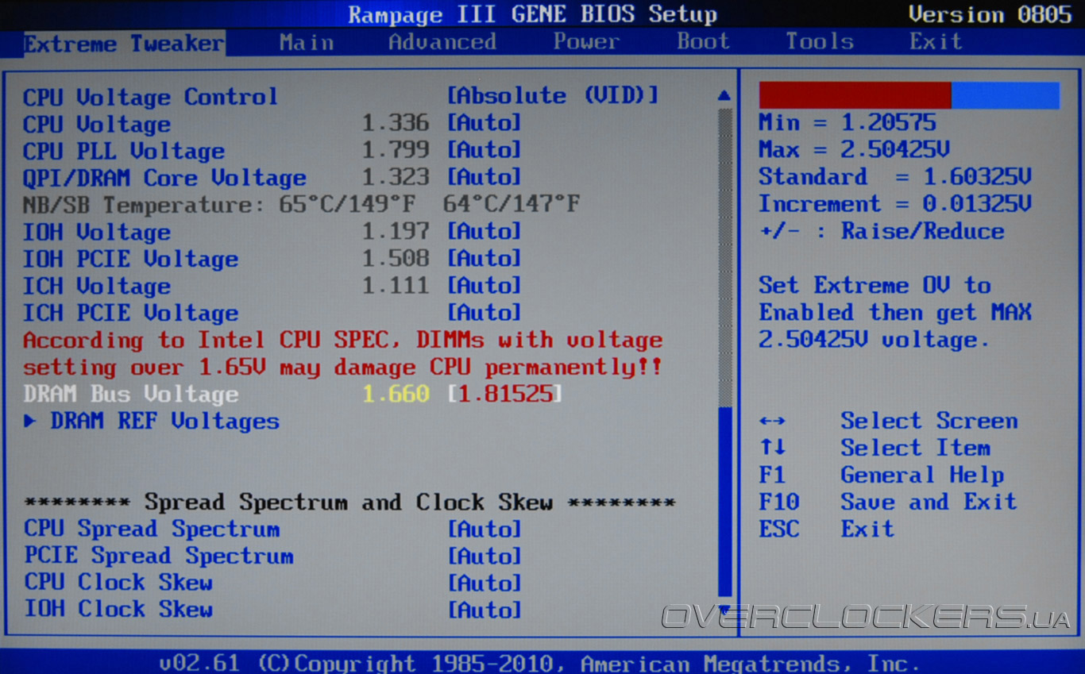Image resolution: width=1085 pixels, height=674 pixels.
Task: Click the "Version 0805" text in the title bar
Action: tap(990, 14)
